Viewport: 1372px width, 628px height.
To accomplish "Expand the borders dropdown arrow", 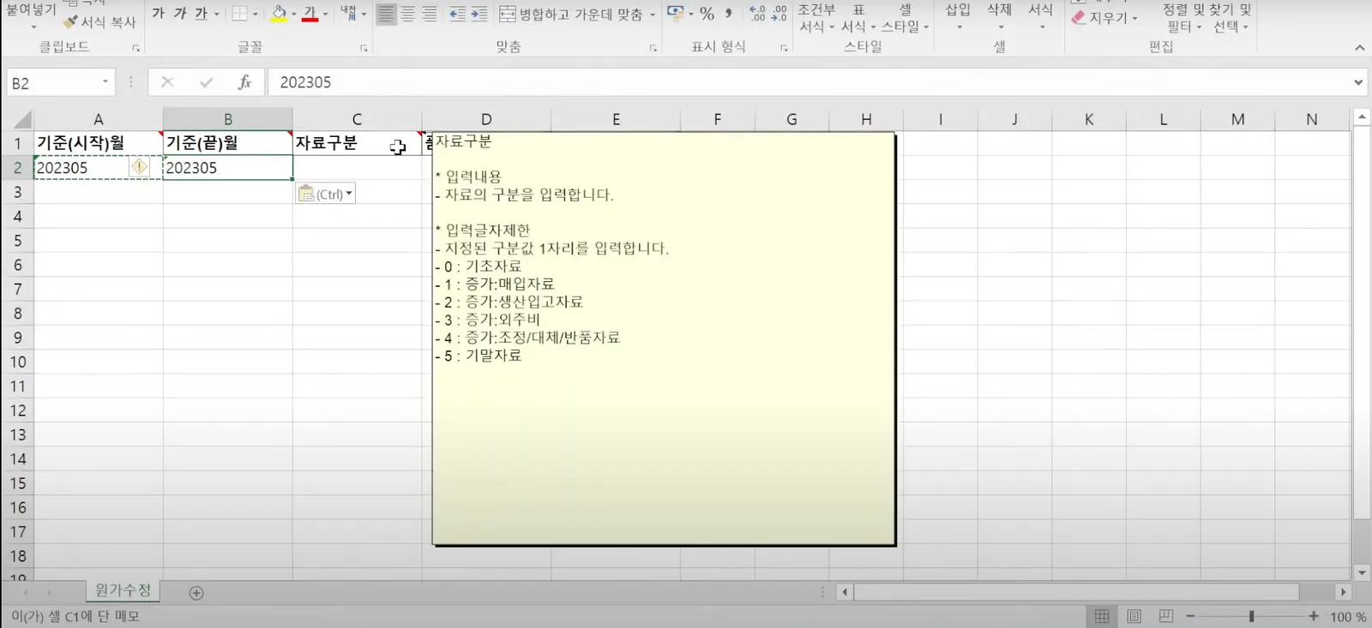I will click(255, 15).
